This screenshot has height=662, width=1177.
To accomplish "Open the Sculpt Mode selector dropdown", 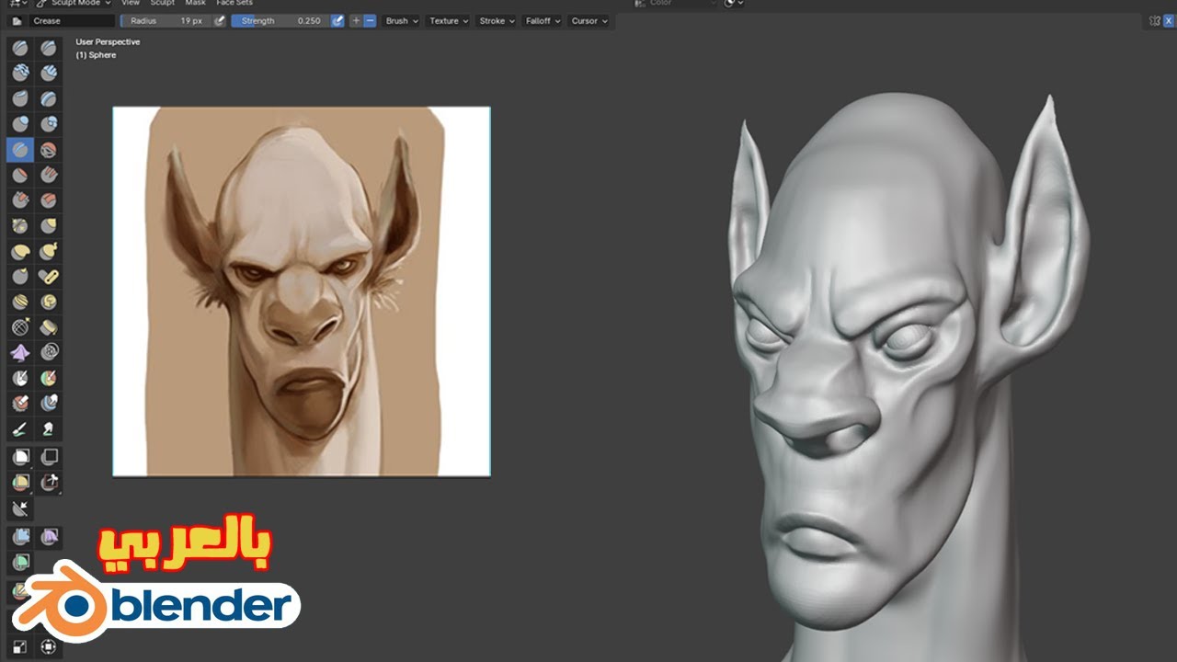I will coord(73,3).
